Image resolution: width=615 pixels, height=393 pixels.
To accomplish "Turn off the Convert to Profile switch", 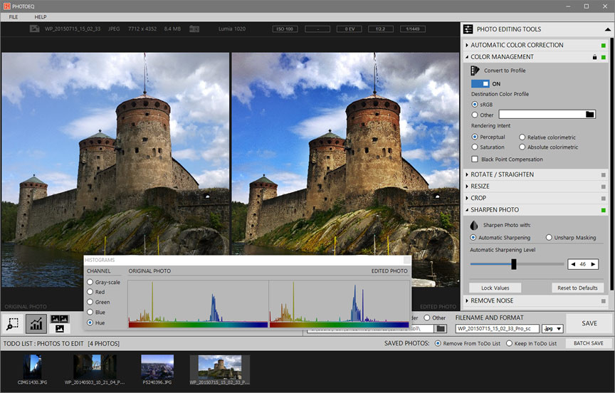I will (480, 83).
